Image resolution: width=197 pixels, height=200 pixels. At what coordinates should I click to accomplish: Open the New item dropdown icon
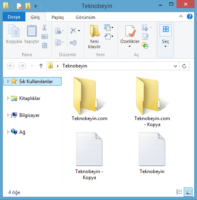point(109,28)
